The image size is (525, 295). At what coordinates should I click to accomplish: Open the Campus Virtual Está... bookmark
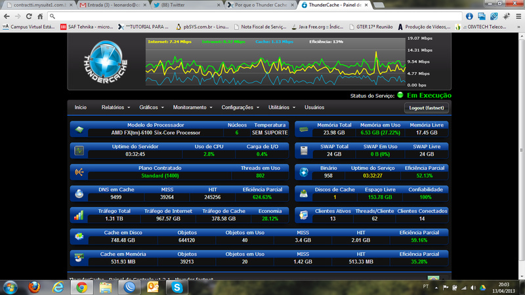[28, 27]
